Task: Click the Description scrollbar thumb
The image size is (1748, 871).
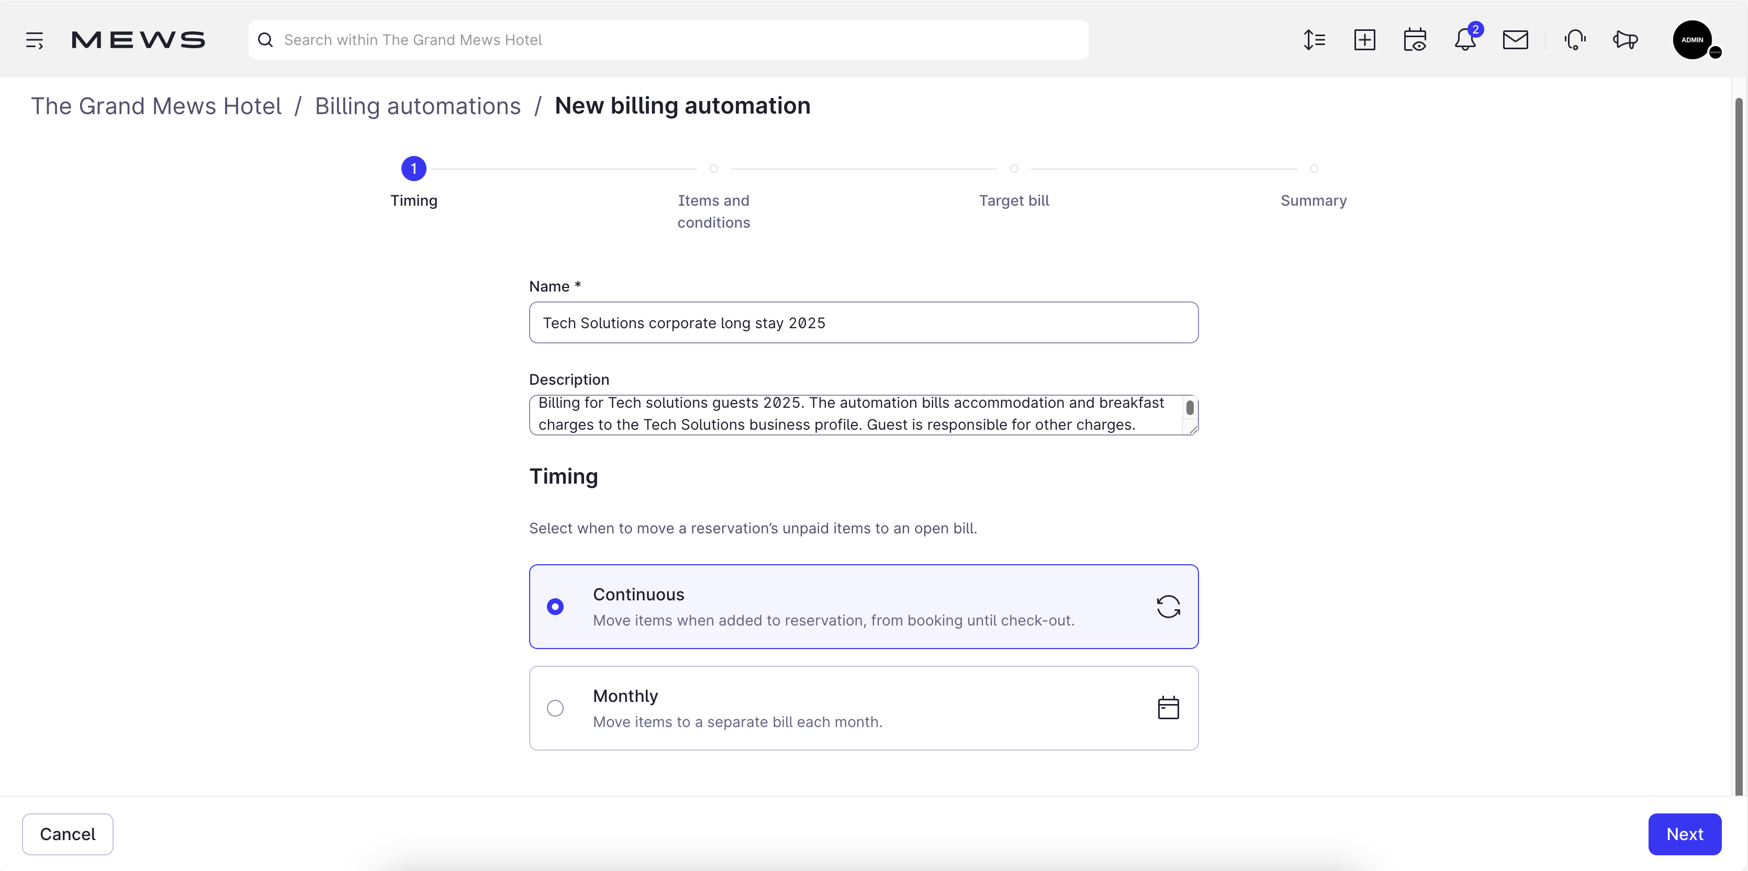Action: (x=1190, y=407)
